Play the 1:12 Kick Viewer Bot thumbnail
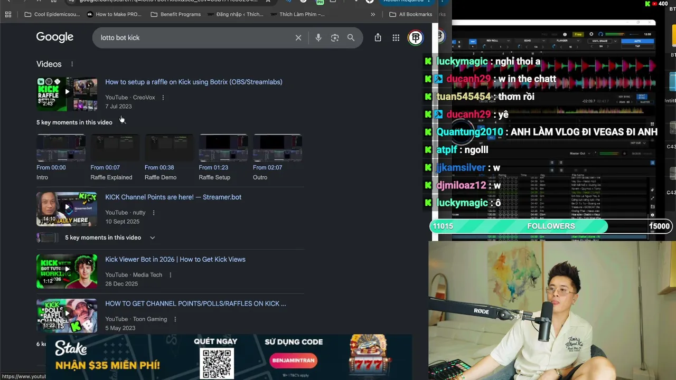 tap(67, 271)
